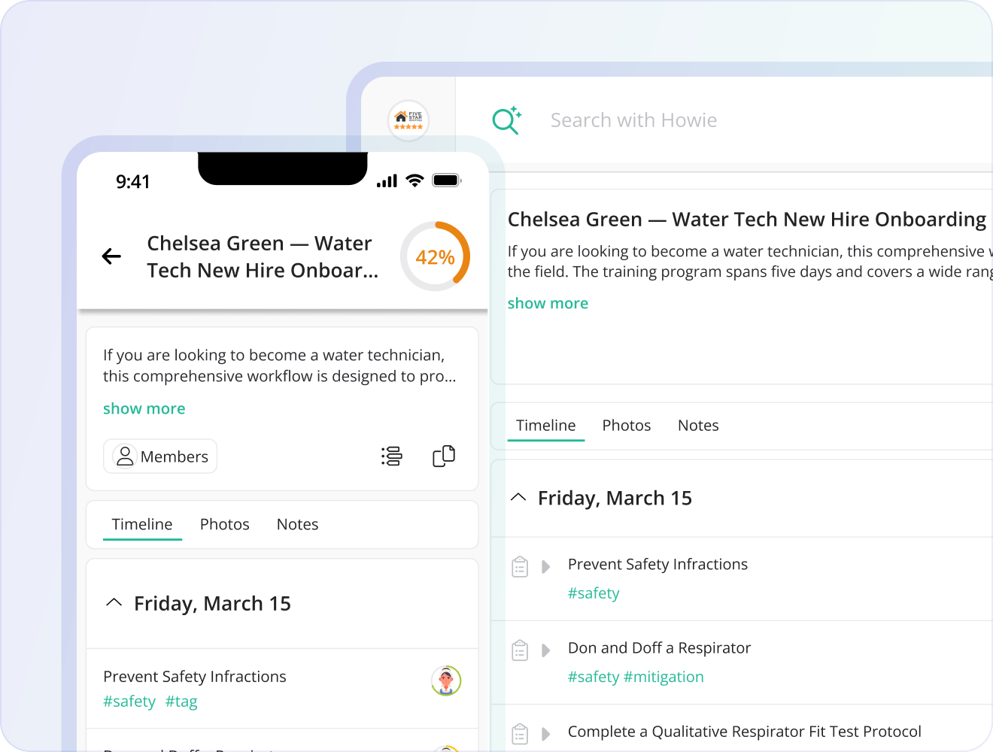The width and height of the screenshot is (993, 752).
Task: Tap assignee avatar on Prevent Safety Infractions
Action: (446, 681)
